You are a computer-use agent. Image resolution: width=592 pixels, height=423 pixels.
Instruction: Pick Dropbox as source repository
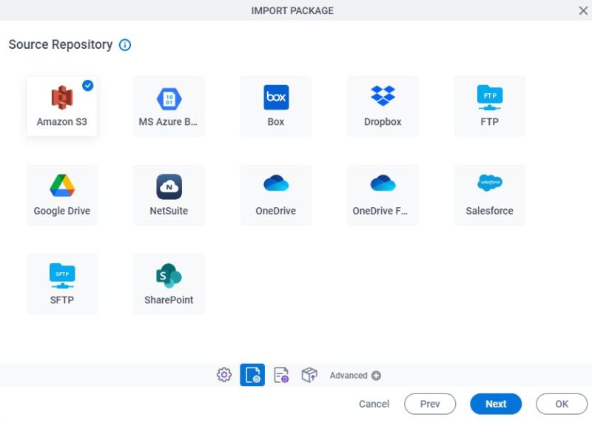pyautogui.click(x=383, y=106)
